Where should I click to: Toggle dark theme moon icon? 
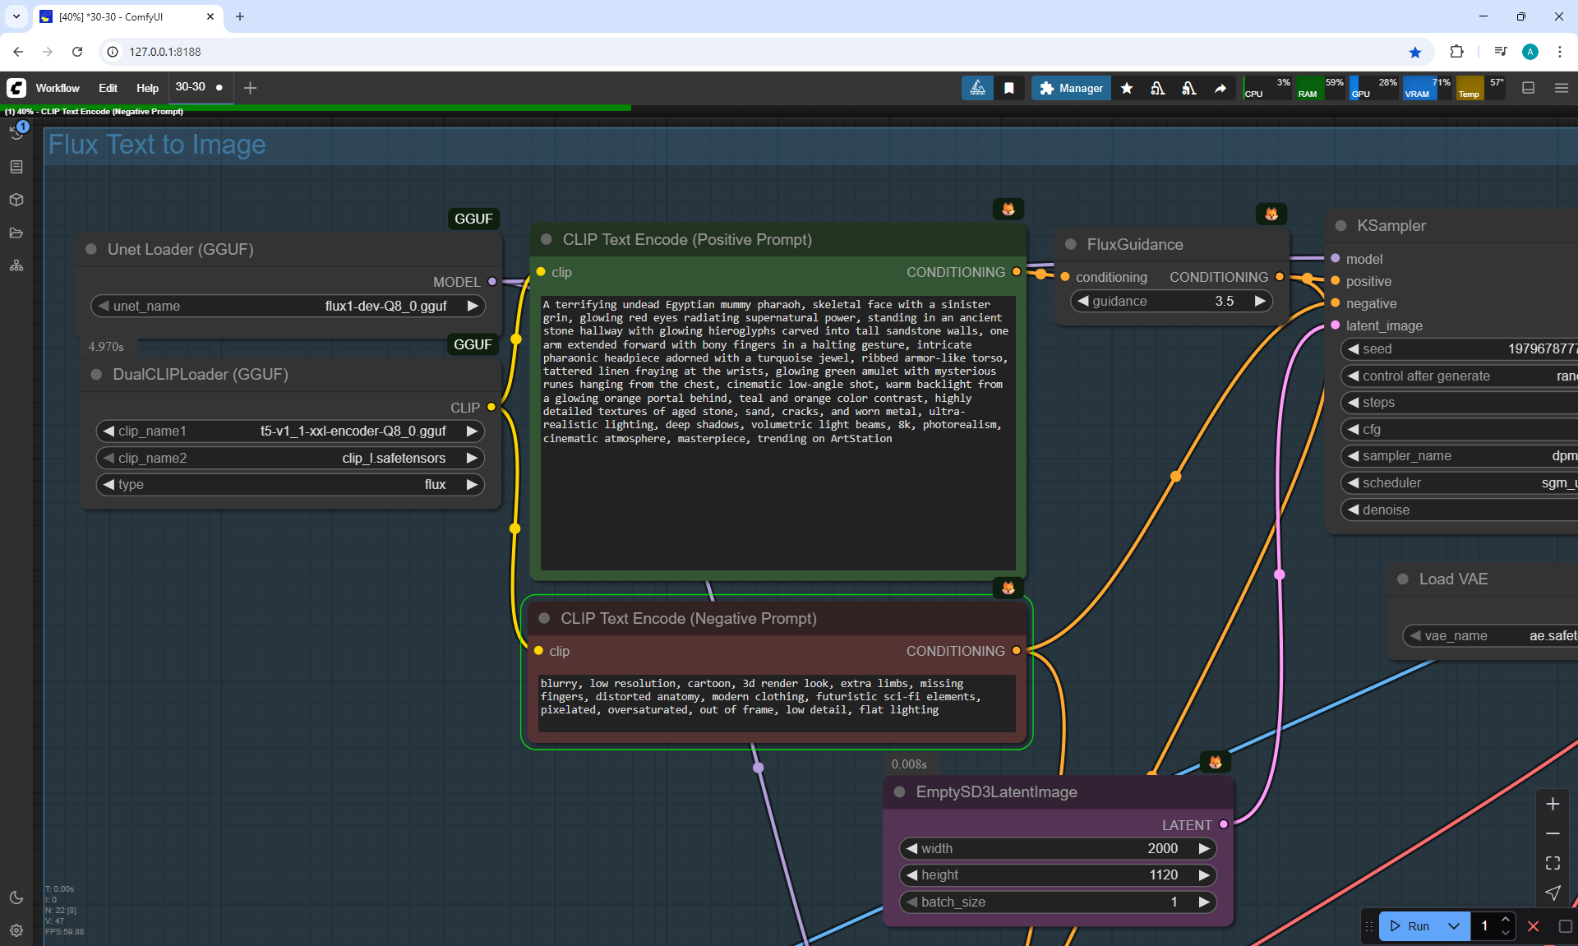pyautogui.click(x=16, y=898)
